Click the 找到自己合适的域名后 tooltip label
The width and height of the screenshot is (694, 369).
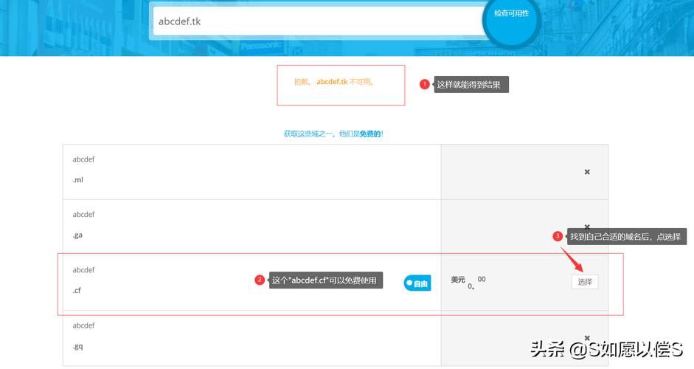click(x=627, y=236)
